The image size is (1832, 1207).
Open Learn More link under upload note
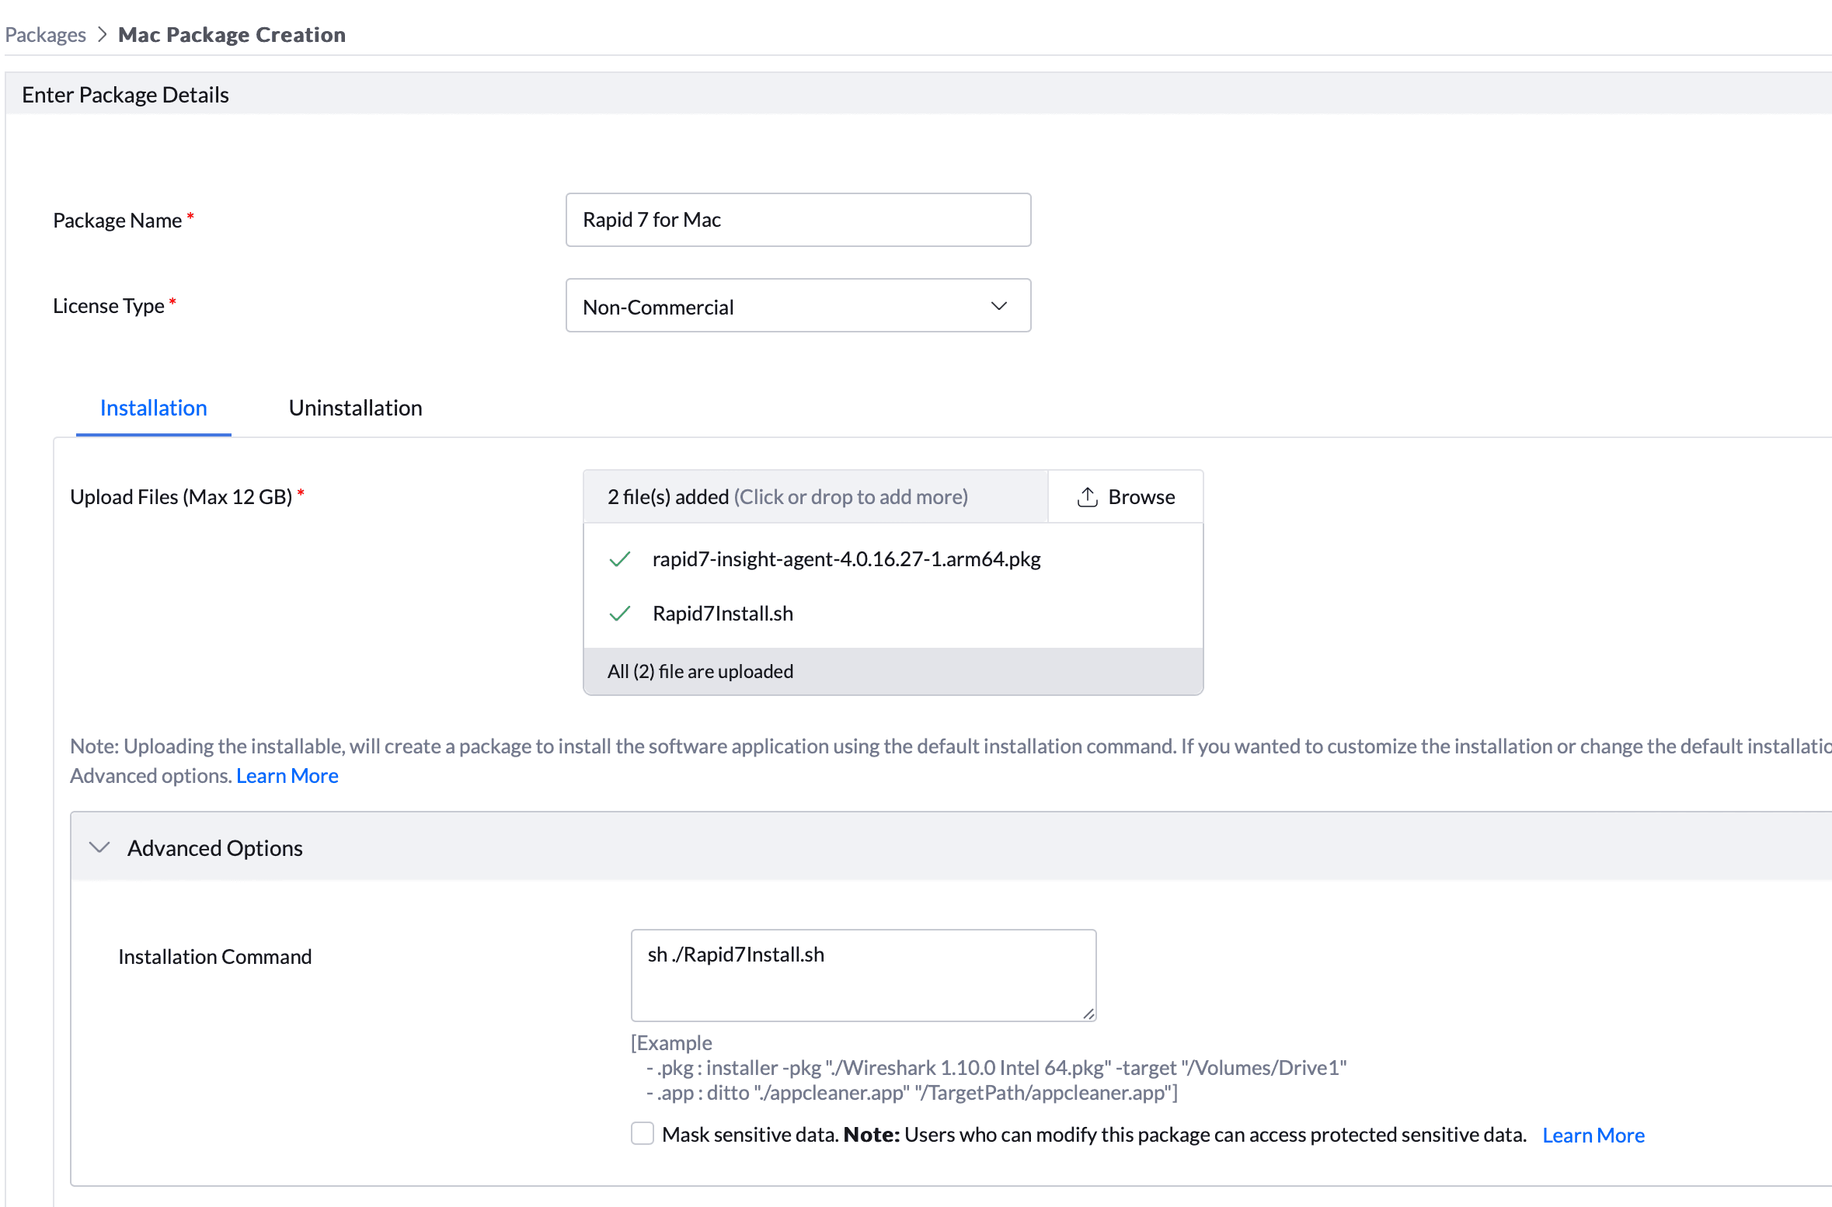click(287, 776)
